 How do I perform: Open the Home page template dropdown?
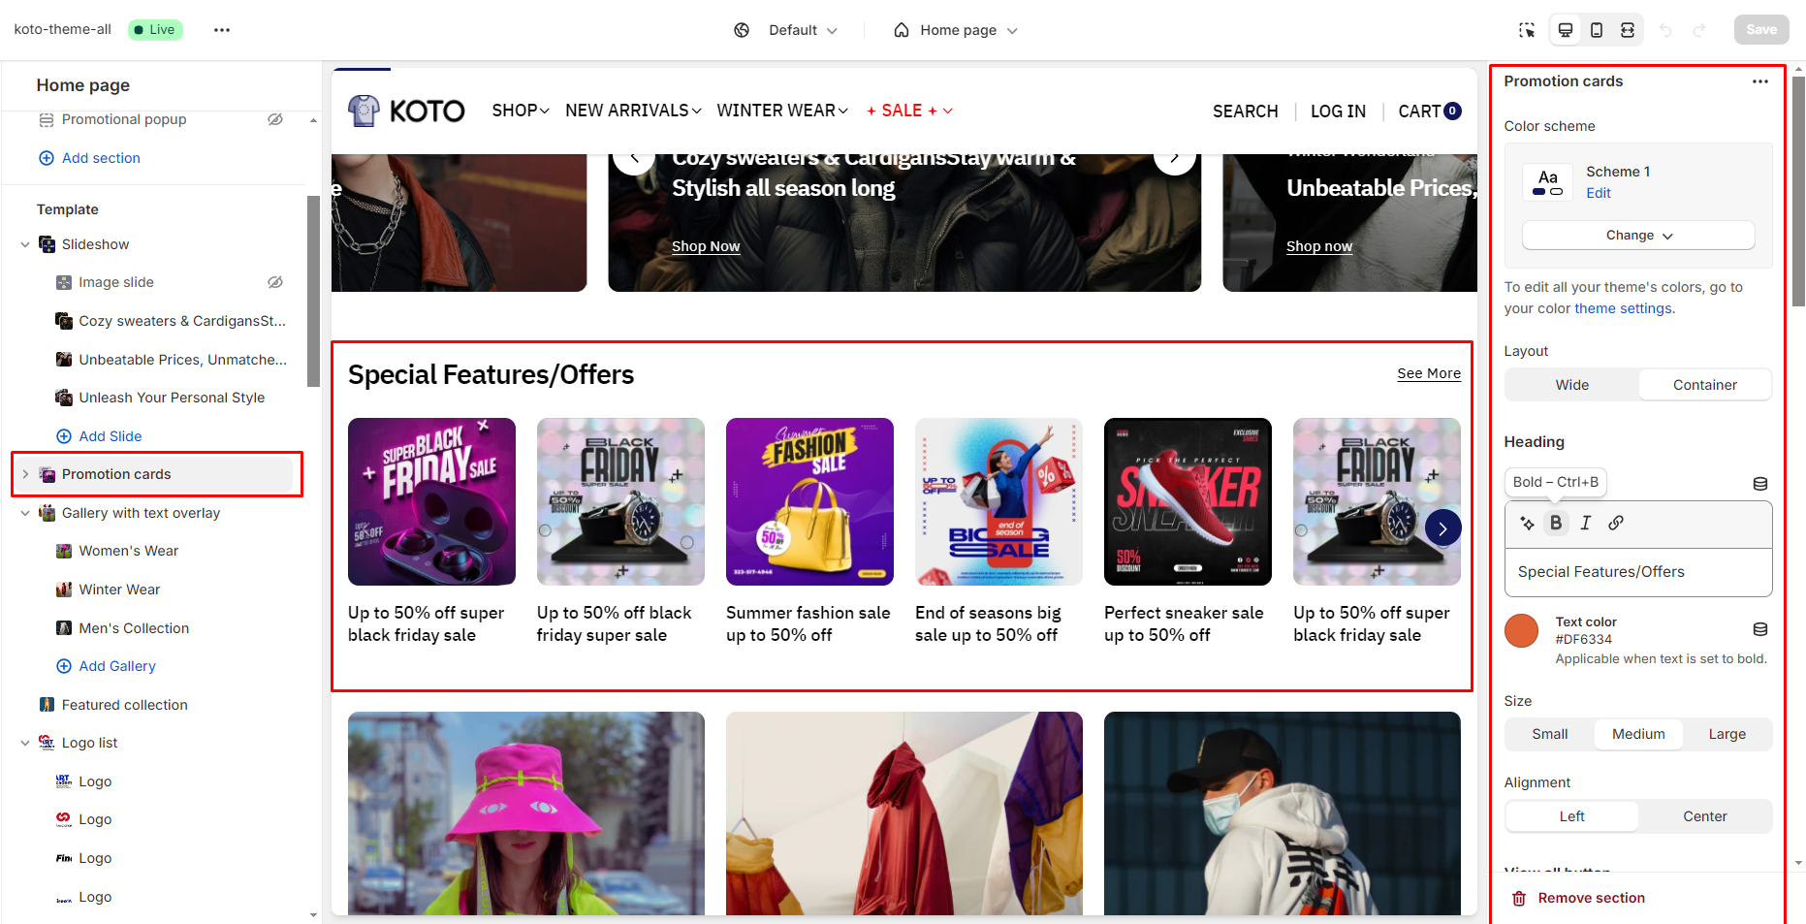[x=956, y=30]
